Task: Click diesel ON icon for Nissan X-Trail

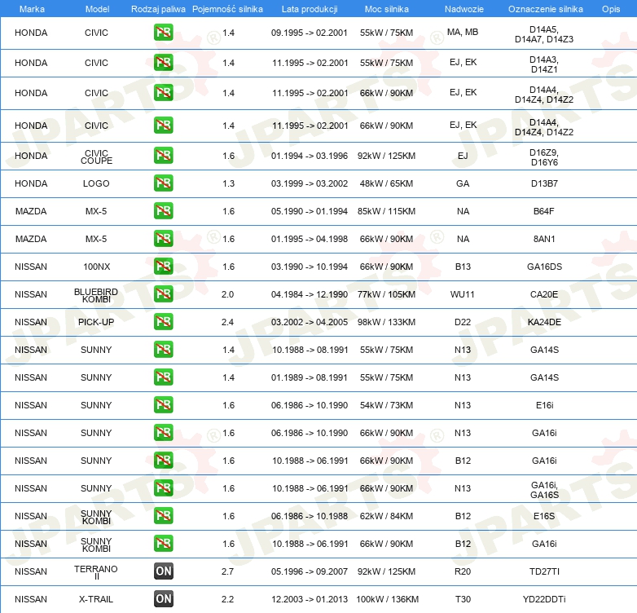Action: [163, 599]
